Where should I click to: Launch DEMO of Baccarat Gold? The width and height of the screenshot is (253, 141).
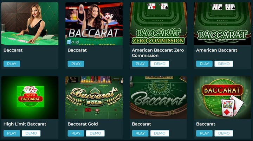[x=95, y=133]
